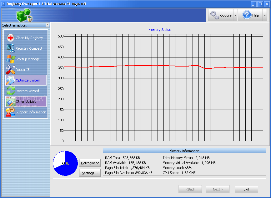Image resolution: width=271 pixels, height=198 pixels.
Task: Click the Help question mark icon
Action: point(247,15)
